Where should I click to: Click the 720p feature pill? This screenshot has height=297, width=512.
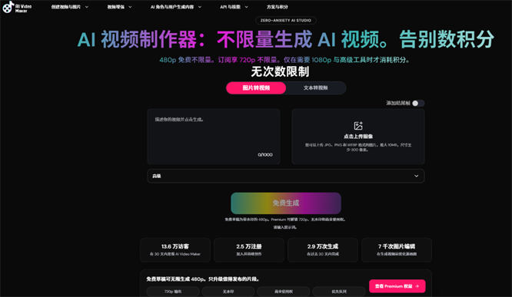(173, 292)
